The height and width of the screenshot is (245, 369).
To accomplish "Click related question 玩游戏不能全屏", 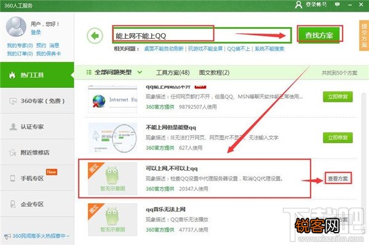I will coord(205,49).
